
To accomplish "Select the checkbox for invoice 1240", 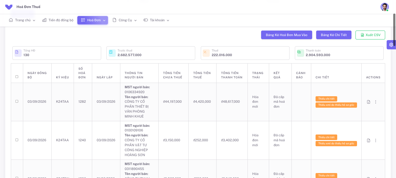I will [x=17, y=140].
